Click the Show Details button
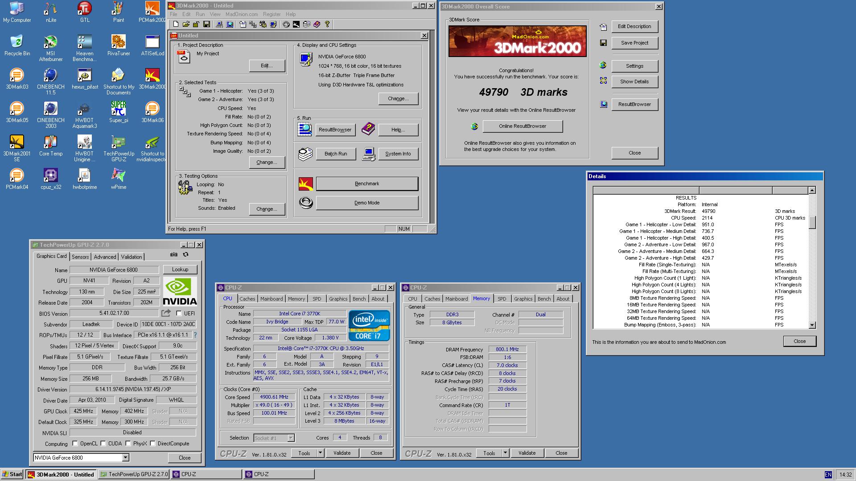This screenshot has height=481, width=856. [634, 82]
